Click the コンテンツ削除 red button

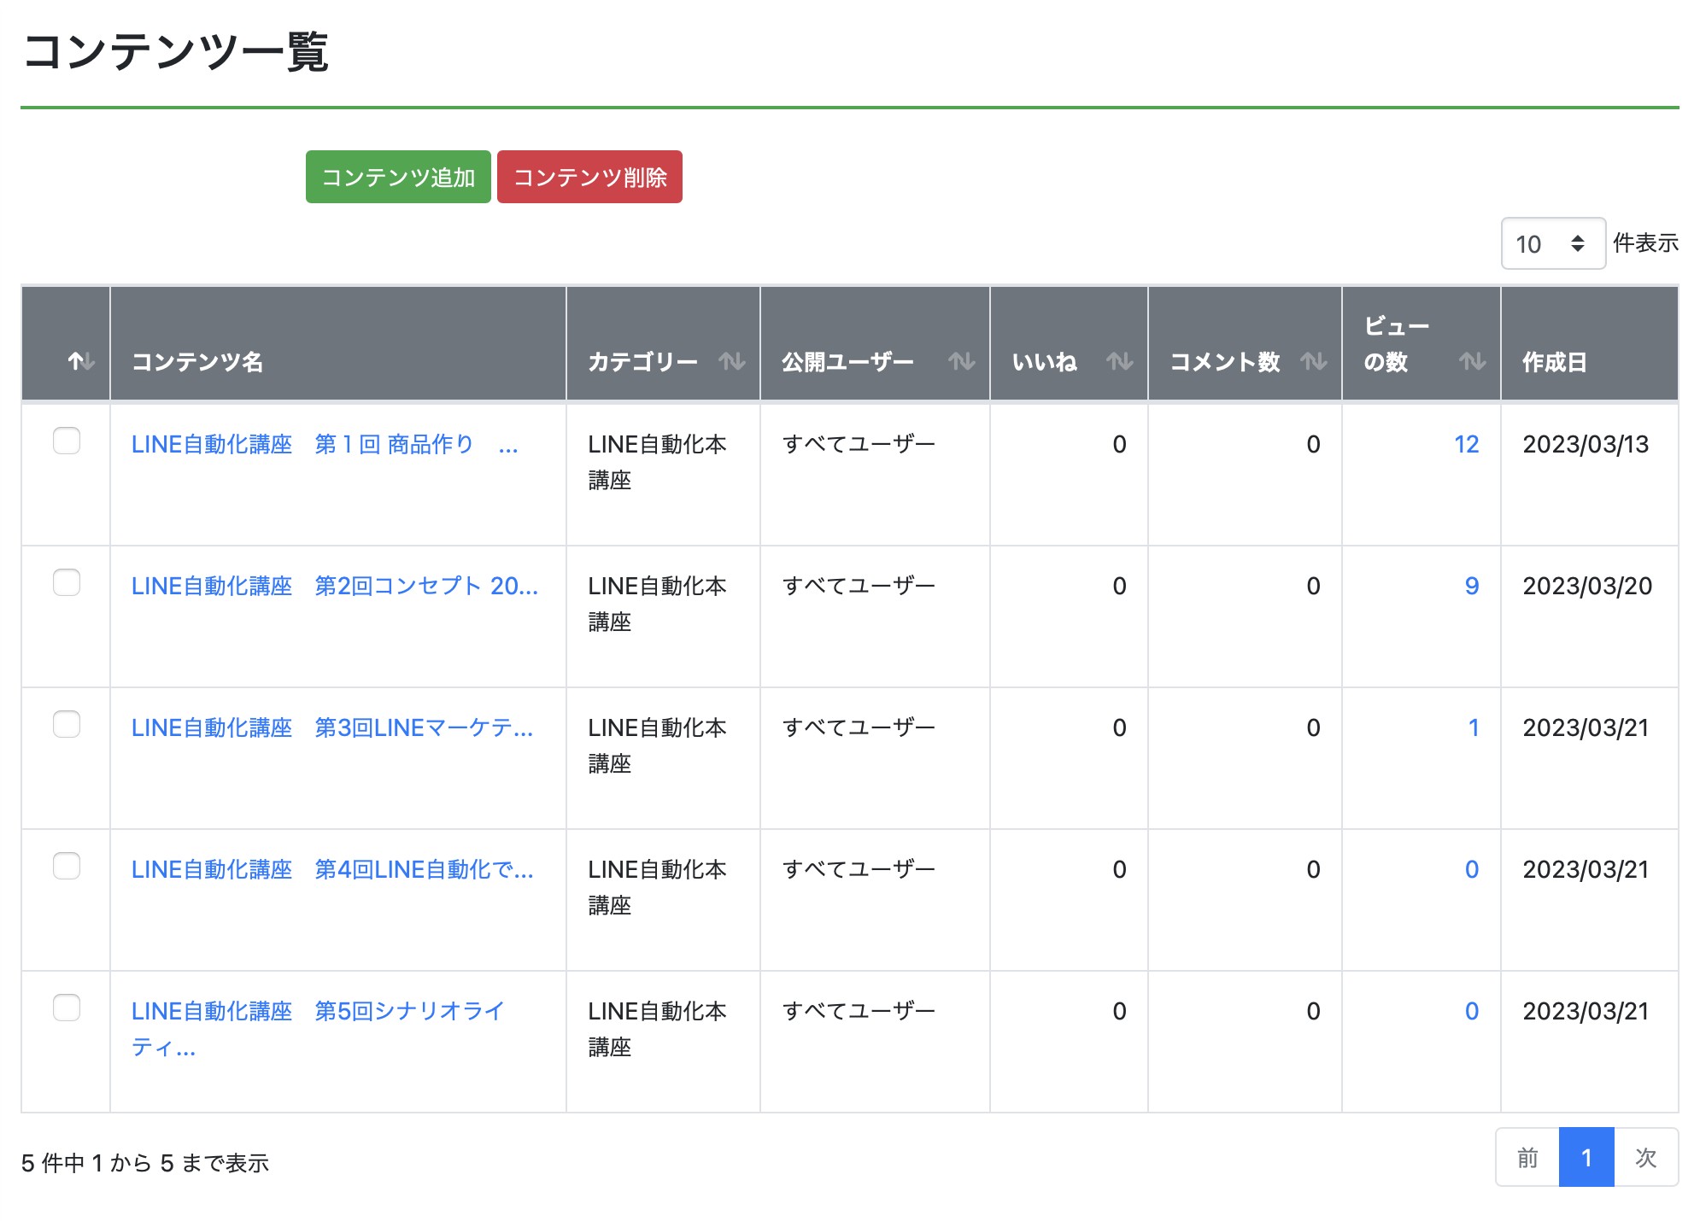tap(589, 177)
